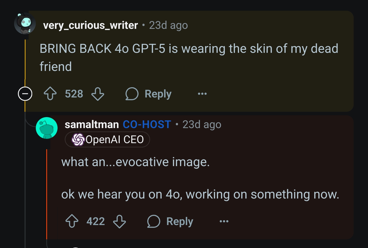
Task: Click comment bubble icon on samaltman's reply
Action: tap(154, 221)
